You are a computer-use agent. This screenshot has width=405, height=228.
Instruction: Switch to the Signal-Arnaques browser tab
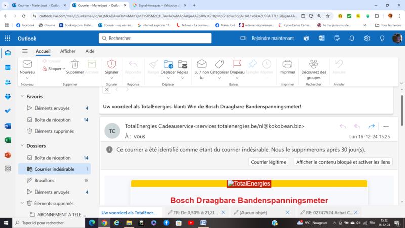click(x=159, y=5)
